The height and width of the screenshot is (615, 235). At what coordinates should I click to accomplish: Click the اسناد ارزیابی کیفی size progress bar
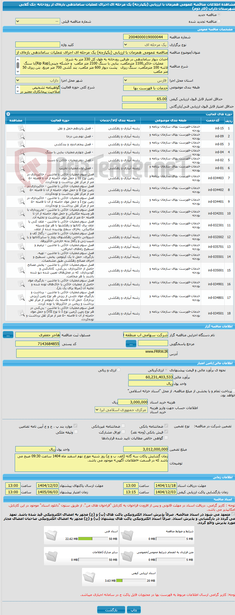[131, 581]
